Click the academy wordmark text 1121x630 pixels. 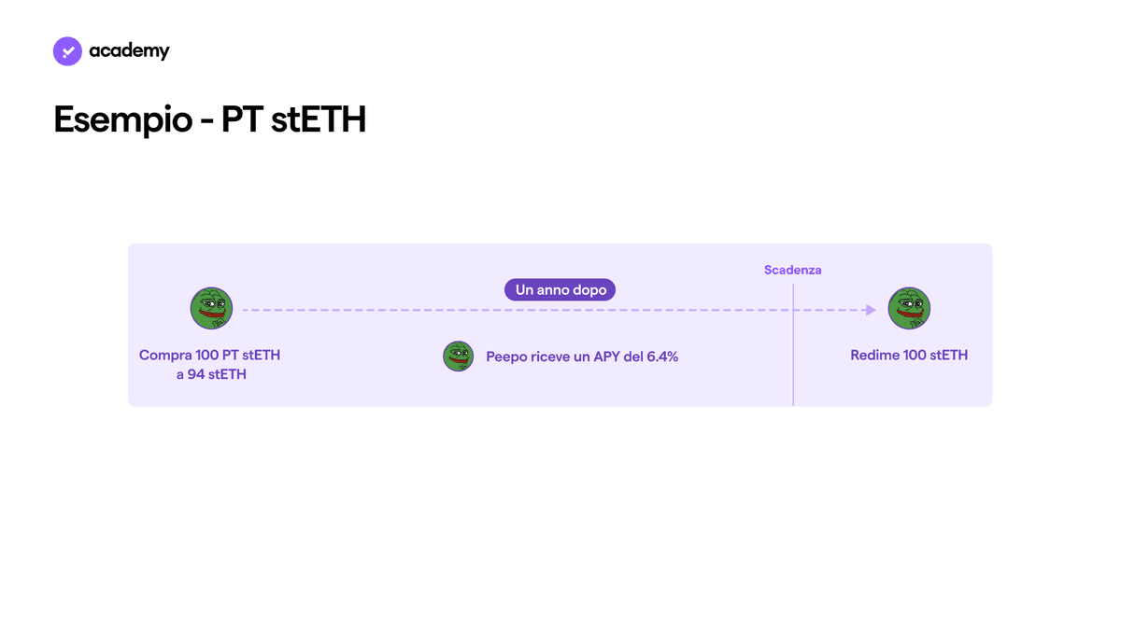(x=129, y=51)
